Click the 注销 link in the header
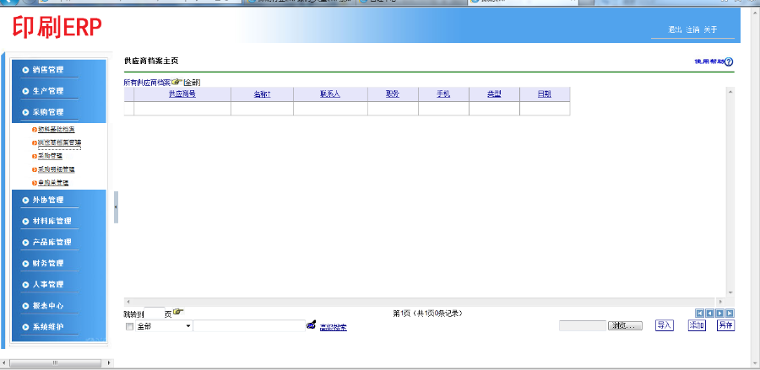The height and width of the screenshot is (370, 760). (692, 30)
